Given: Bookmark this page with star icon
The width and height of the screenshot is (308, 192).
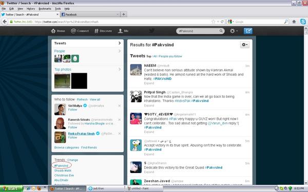Looking at the screenshot, I should pos(214,22).
